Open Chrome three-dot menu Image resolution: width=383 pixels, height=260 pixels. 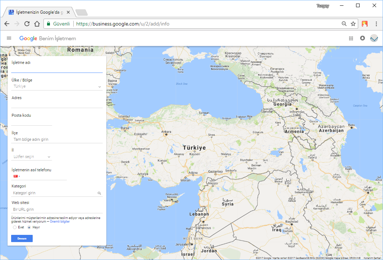click(x=376, y=24)
